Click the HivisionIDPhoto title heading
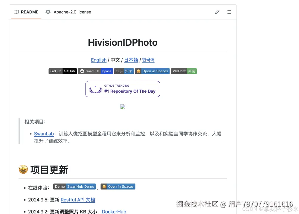The height and width of the screenshot is (214, 299). pyautogui.click(x=123, y=42)
